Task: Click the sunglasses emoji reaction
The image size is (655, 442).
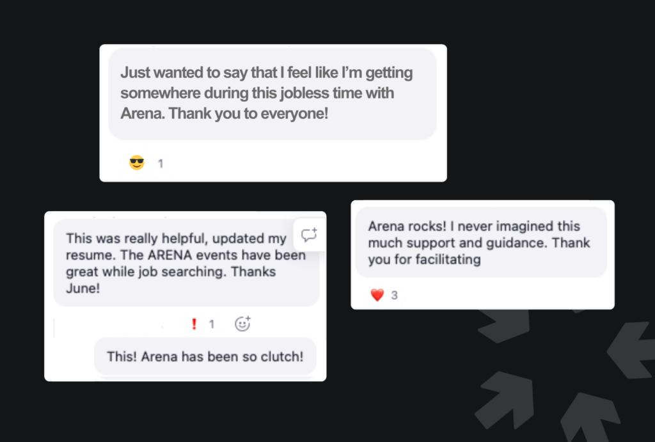Action: pyautogui.click(x=137, y=162)
